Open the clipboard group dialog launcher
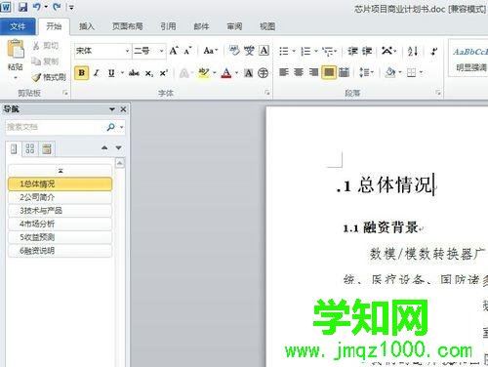The width and height of the screenshot is (488, 367). pos(65,93)
